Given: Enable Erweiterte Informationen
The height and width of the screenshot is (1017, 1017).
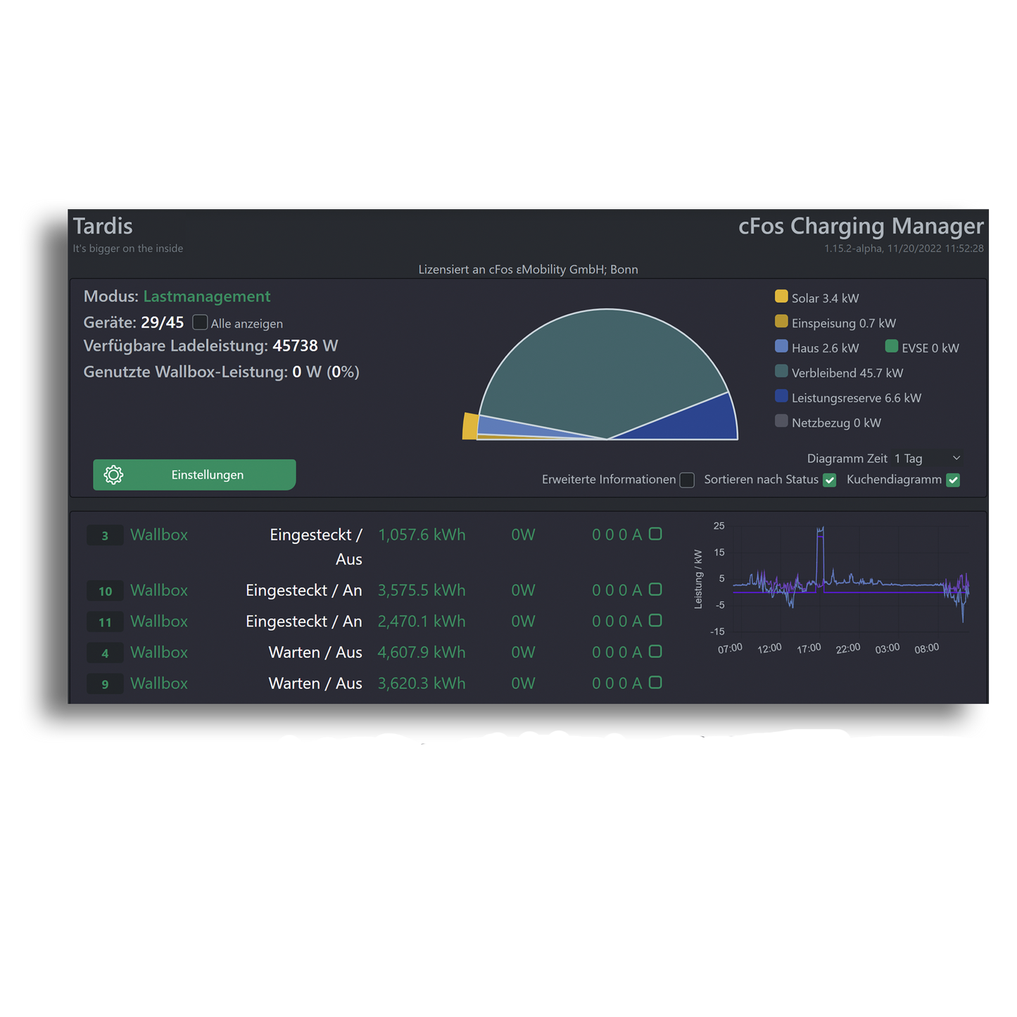Looking at the screenshot, I should (686, 479).
